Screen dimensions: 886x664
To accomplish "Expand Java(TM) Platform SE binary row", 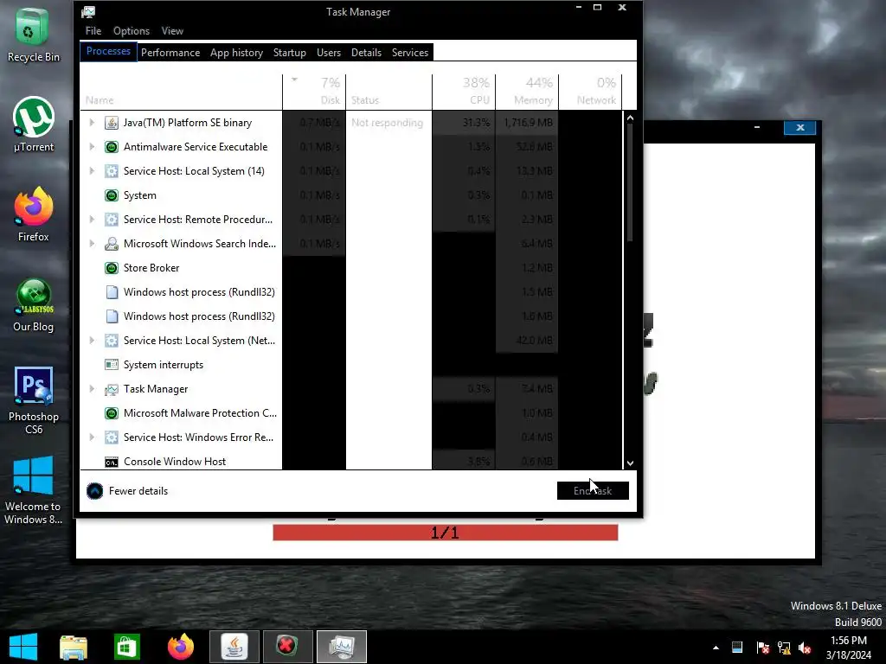I will [x=92, y=123].
